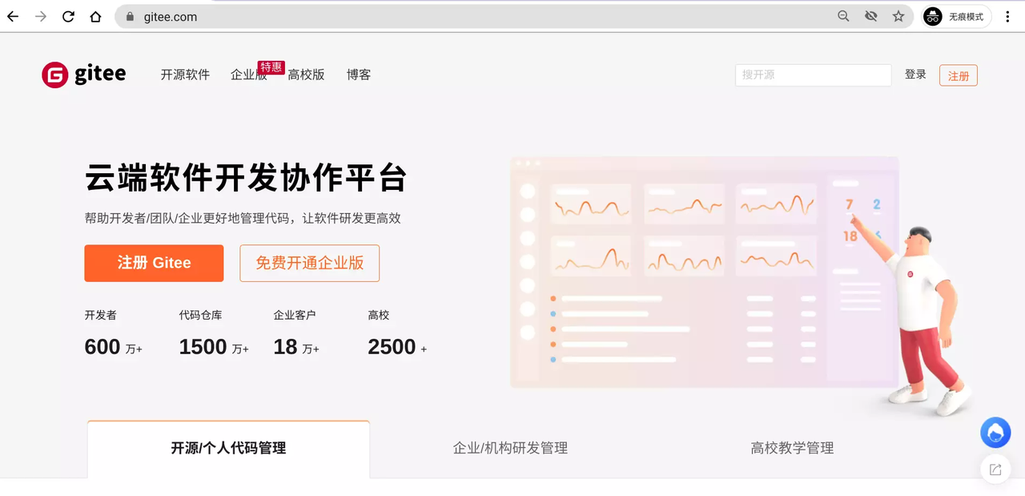The height and width of the screenshot is (496, 1025).
Task: Open the 企业版 menu item
Action: point(249,75)
